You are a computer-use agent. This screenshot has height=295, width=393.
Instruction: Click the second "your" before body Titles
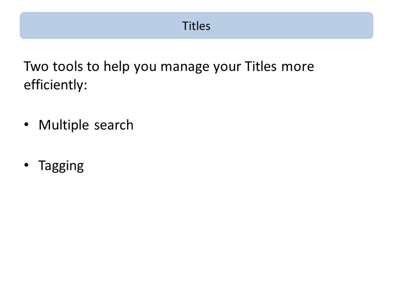coord(227,68)
